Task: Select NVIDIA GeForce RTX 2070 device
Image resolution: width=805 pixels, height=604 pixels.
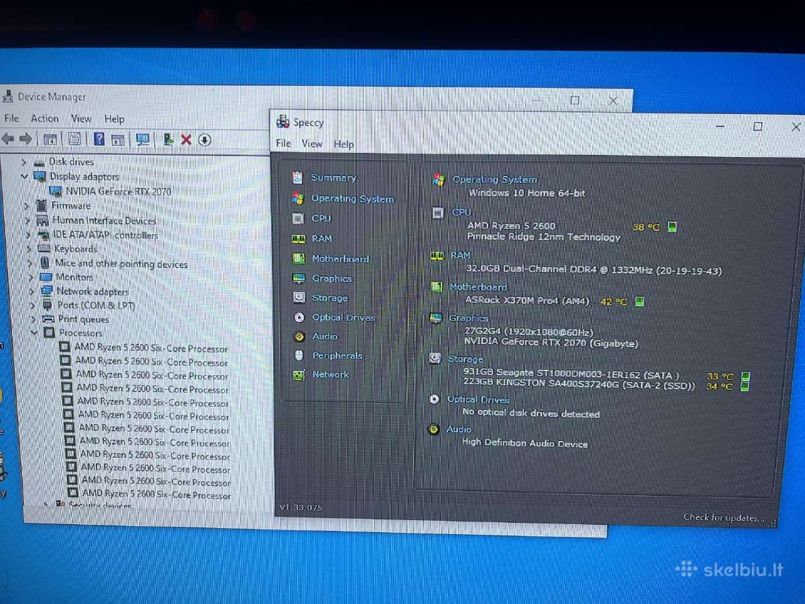Action: tap(118, 191)
